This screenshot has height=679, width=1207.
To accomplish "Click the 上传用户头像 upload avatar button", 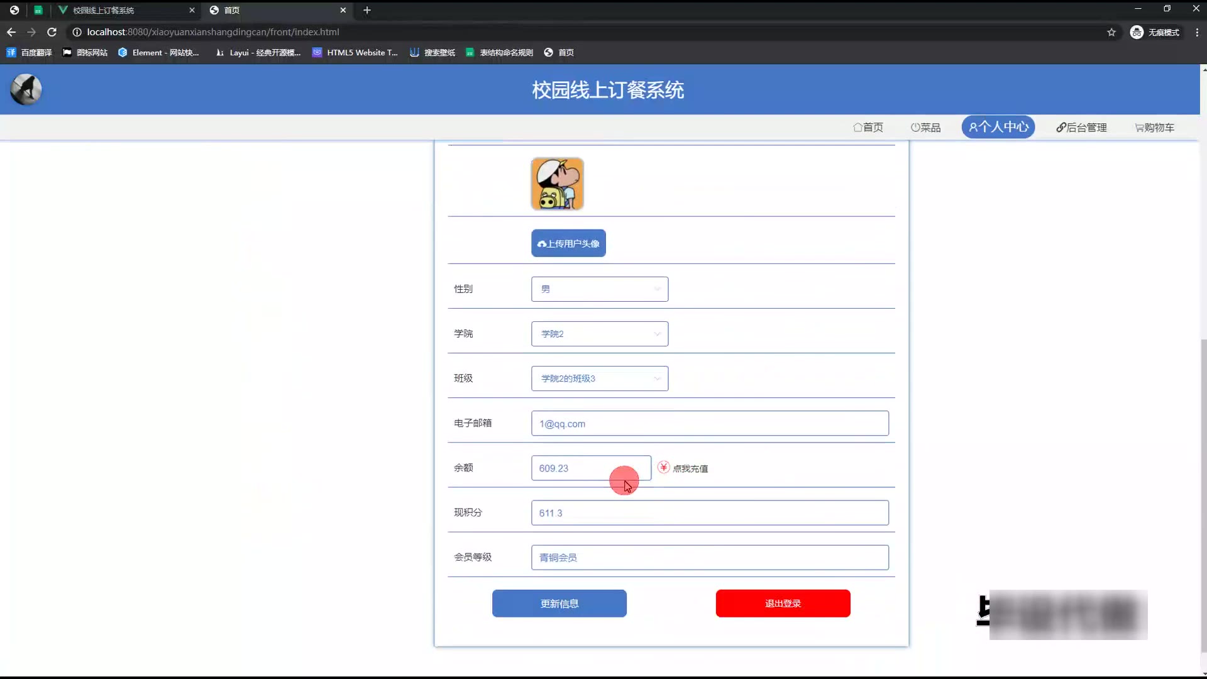I will (568, 243).
